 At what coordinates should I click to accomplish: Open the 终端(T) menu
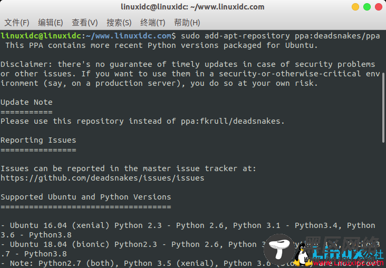click(x=152, y=23)
